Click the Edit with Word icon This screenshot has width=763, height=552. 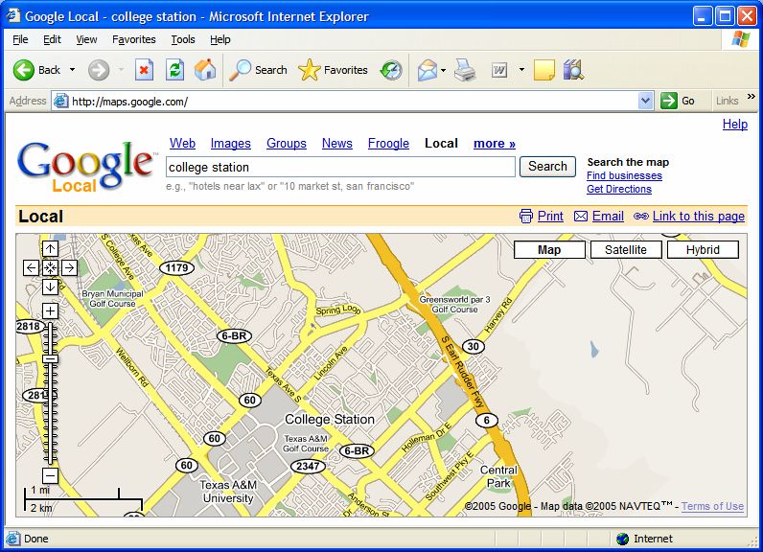pyautogui.click(x=499, y=70)
